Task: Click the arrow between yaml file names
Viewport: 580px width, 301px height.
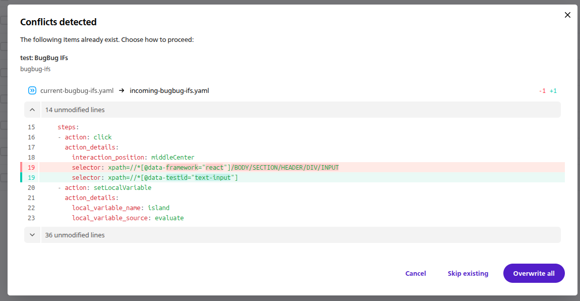Action: pos(122,91)
